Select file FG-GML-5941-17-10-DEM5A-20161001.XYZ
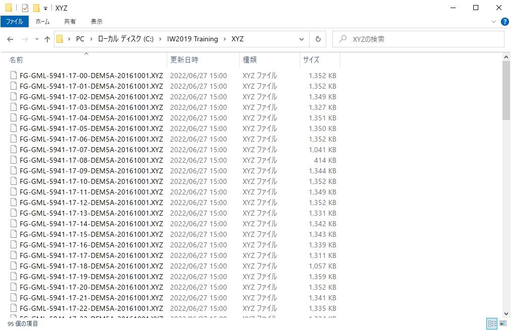Image resolution: width=511 pixels, height=330 pixels. click(91, 181)
